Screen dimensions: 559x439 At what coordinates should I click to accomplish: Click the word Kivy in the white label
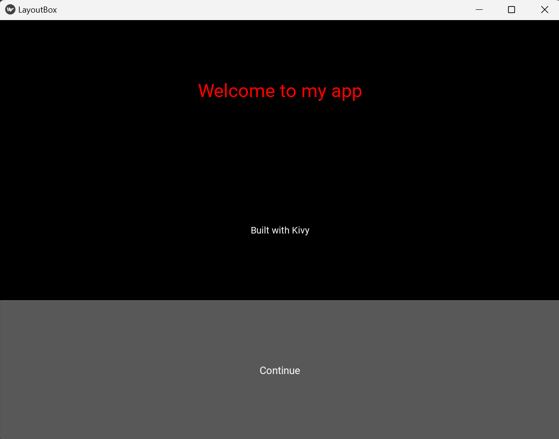(x=301, y=230)
